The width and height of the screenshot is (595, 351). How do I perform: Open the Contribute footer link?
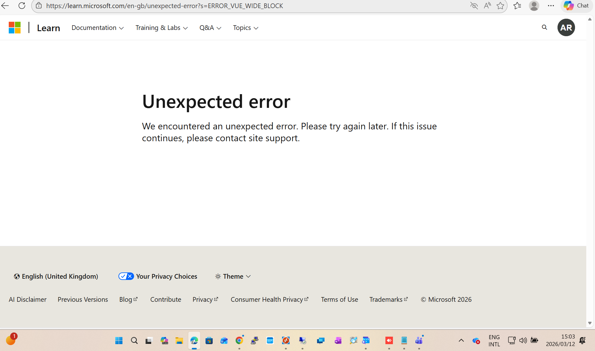pyautogui.click(x=166, y=300)
